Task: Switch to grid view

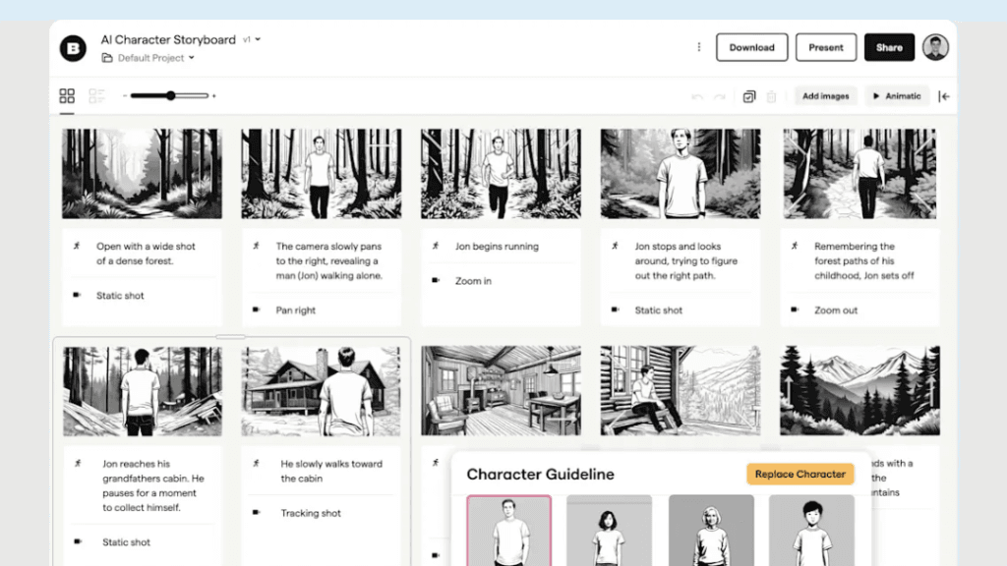Action: click(67, 96)
